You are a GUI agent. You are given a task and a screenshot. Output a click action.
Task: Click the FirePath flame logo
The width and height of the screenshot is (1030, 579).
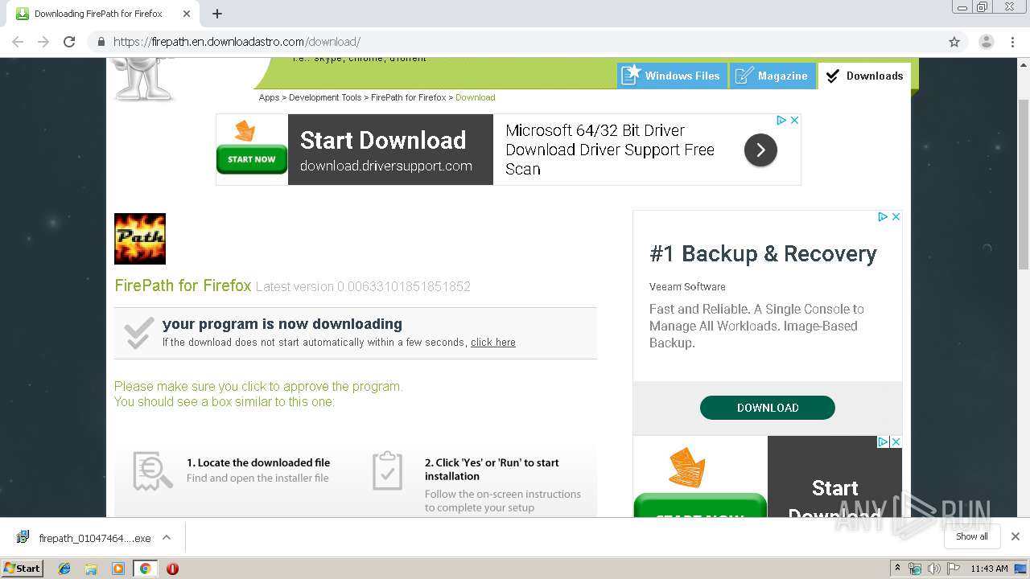[140, 239]
